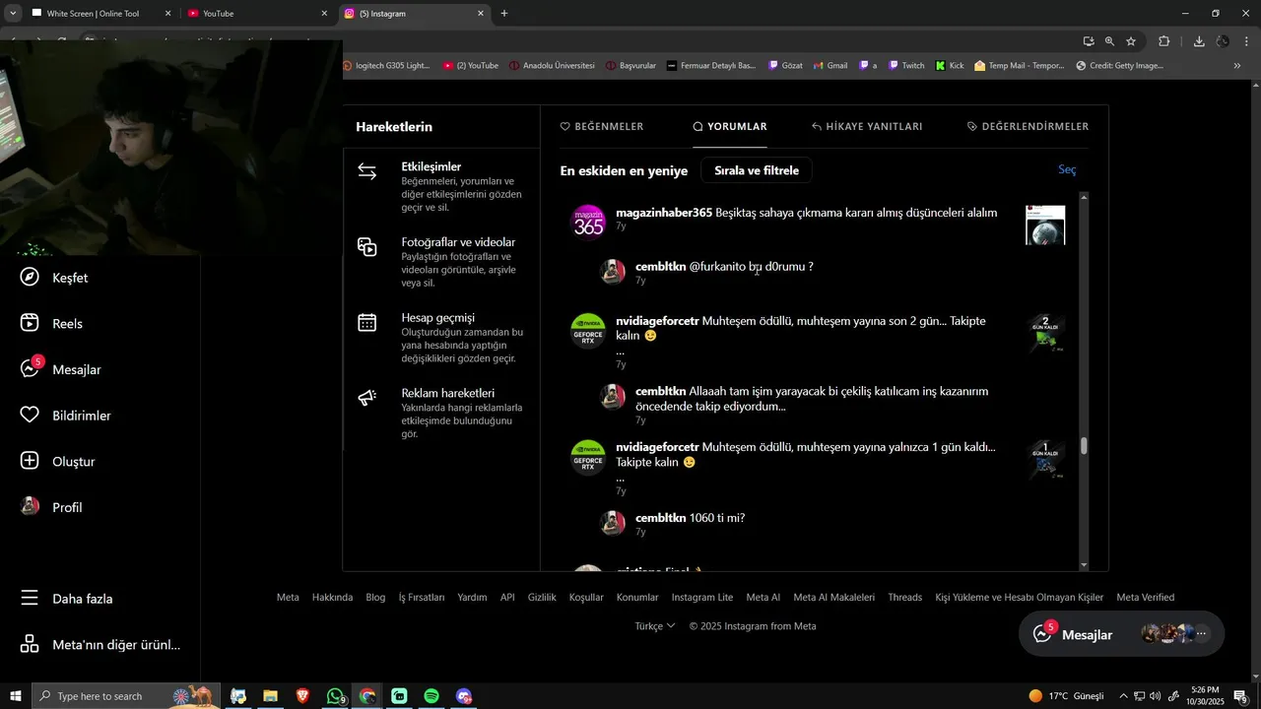
Task: Switch to Hikaye yanıtları tab
Action: (867, 126)
